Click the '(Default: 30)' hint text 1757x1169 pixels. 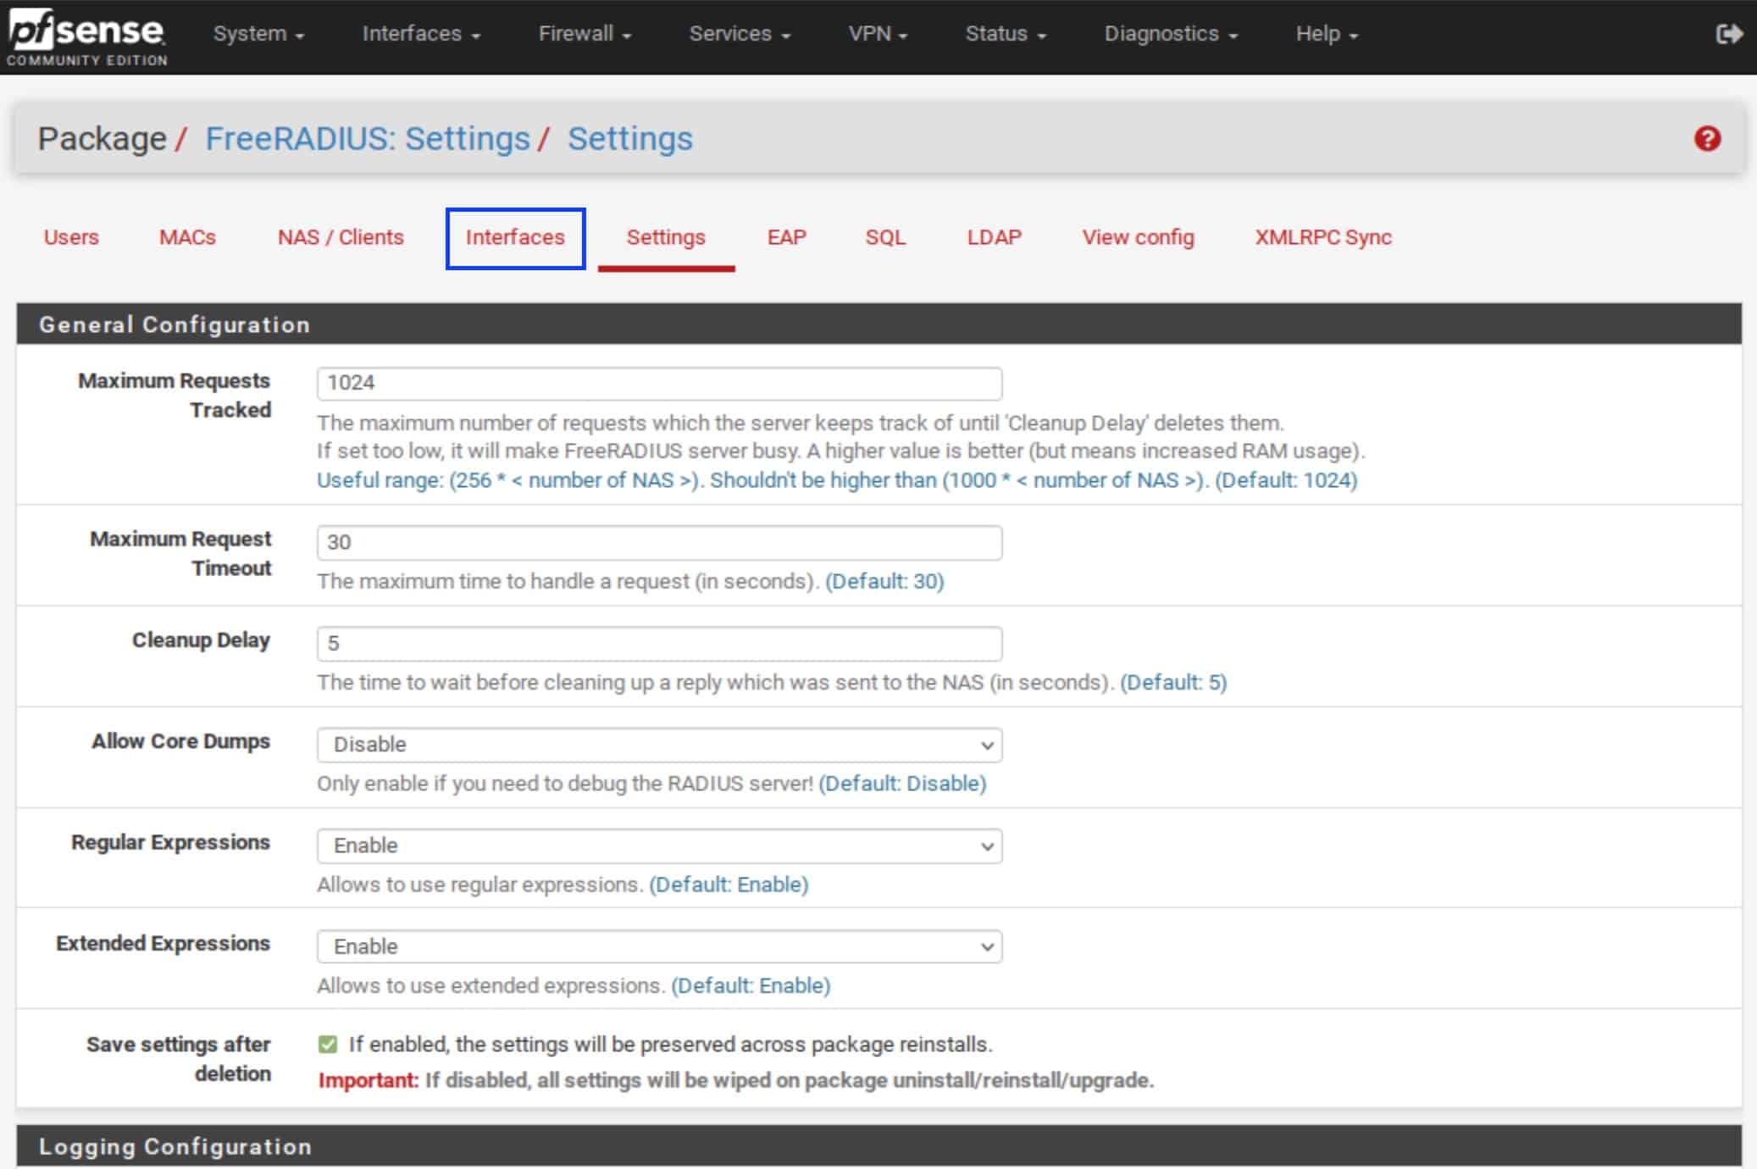coord(884,581)
